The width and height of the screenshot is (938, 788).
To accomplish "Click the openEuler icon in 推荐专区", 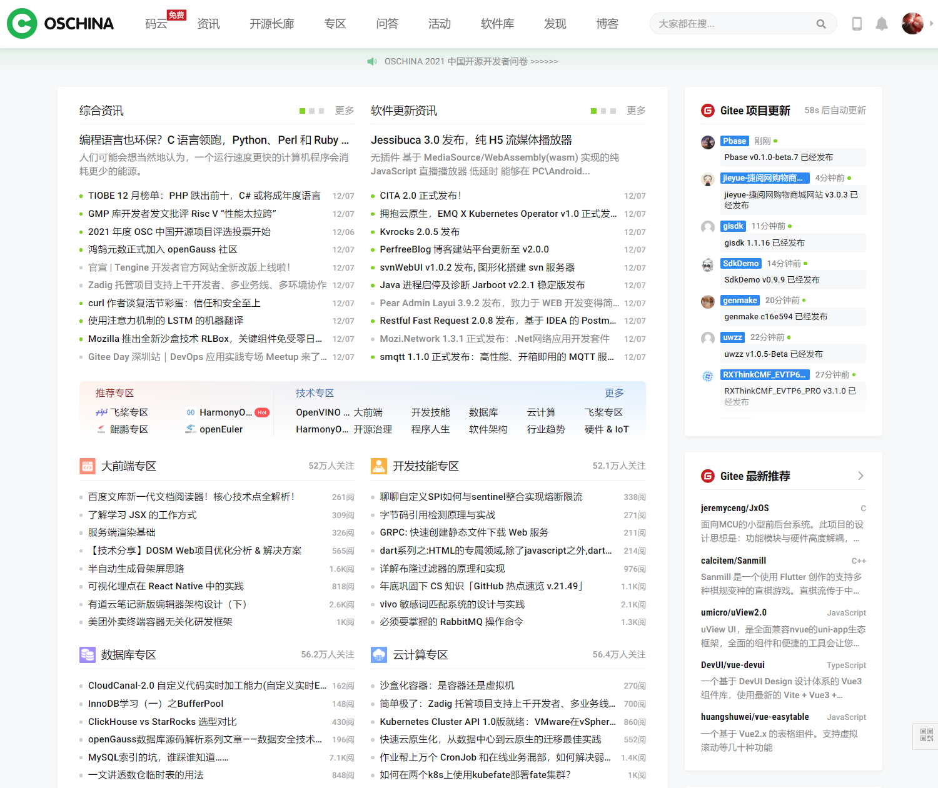I will point(191,429).
